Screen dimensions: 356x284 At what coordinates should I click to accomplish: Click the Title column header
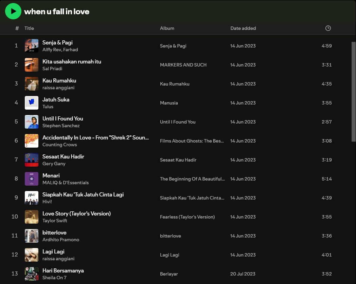point(29,28)
